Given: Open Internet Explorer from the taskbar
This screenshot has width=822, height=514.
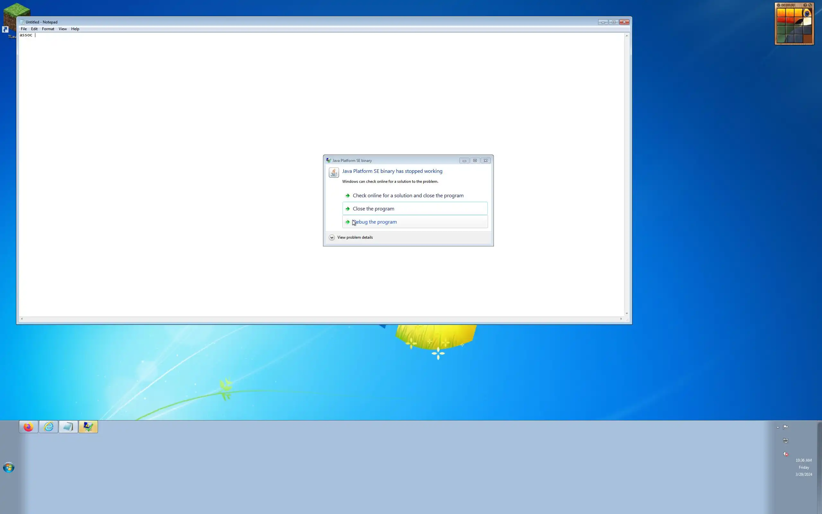Looking at the screenshot, I should (48, 427).
